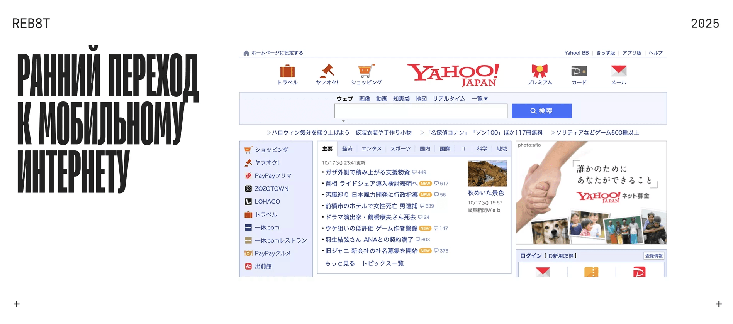Open headline ウケ狙いの低評価 ゲーム作者警鐘

372,228
